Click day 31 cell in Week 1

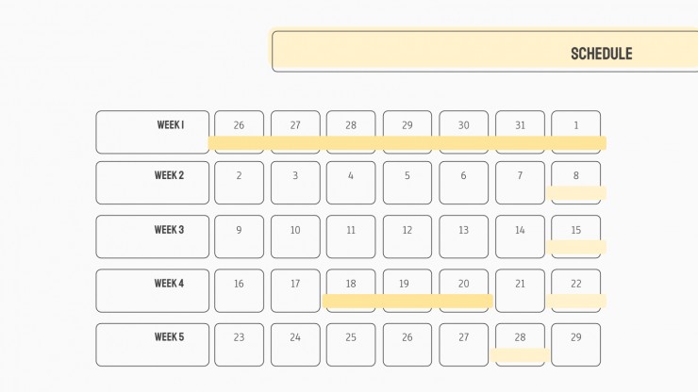[x=520, y=132]
